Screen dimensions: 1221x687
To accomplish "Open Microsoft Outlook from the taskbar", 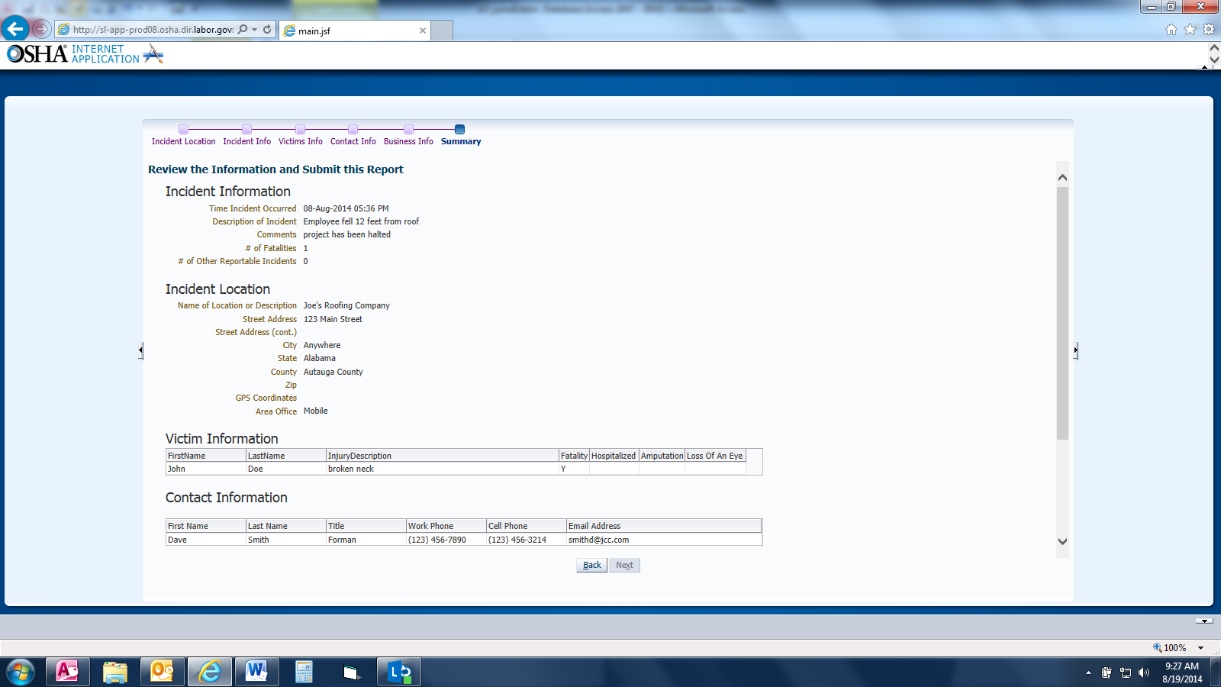I will click(162, 672).
